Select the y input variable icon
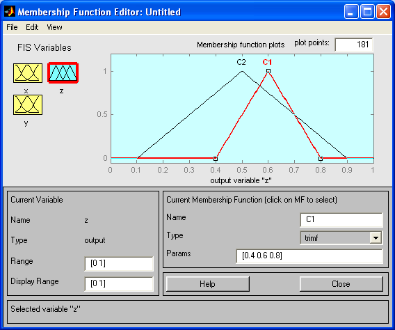Viewport: 395px width, 330px height. point(28,105)
